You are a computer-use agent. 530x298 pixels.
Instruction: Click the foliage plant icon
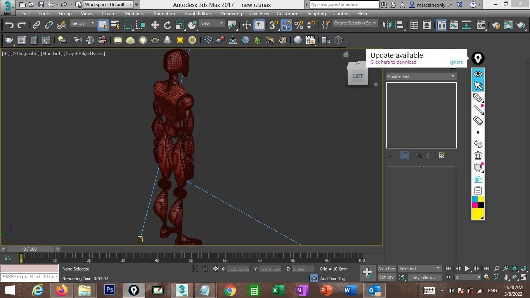click(257, 40)
